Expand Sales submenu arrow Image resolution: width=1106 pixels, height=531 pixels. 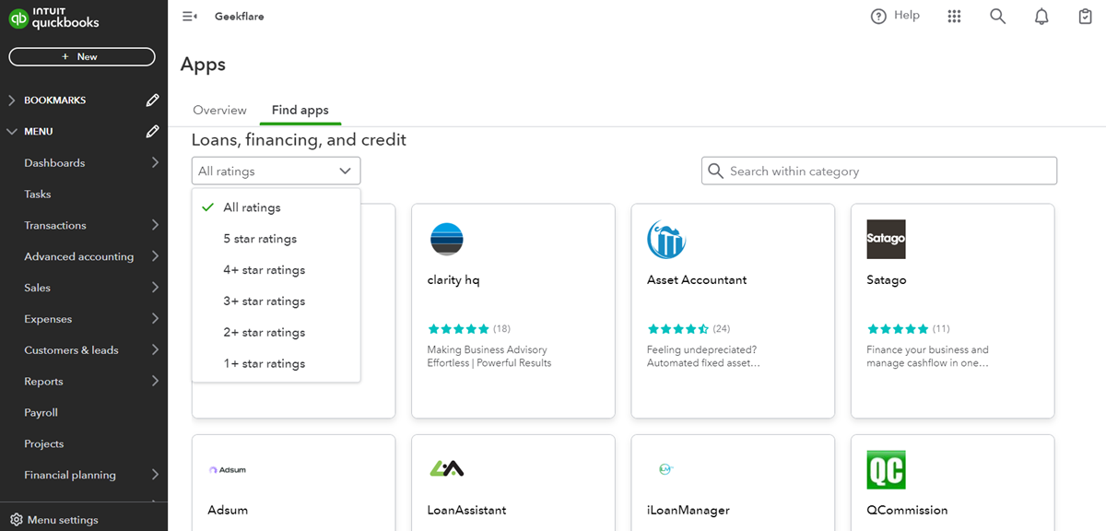155,288
